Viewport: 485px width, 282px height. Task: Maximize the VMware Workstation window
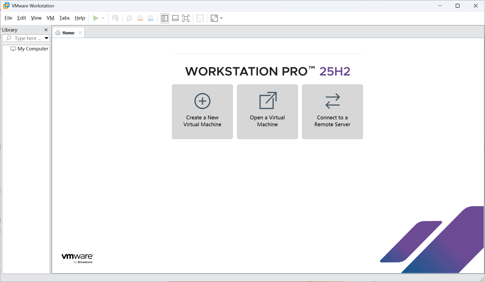[x=458, y=6]
